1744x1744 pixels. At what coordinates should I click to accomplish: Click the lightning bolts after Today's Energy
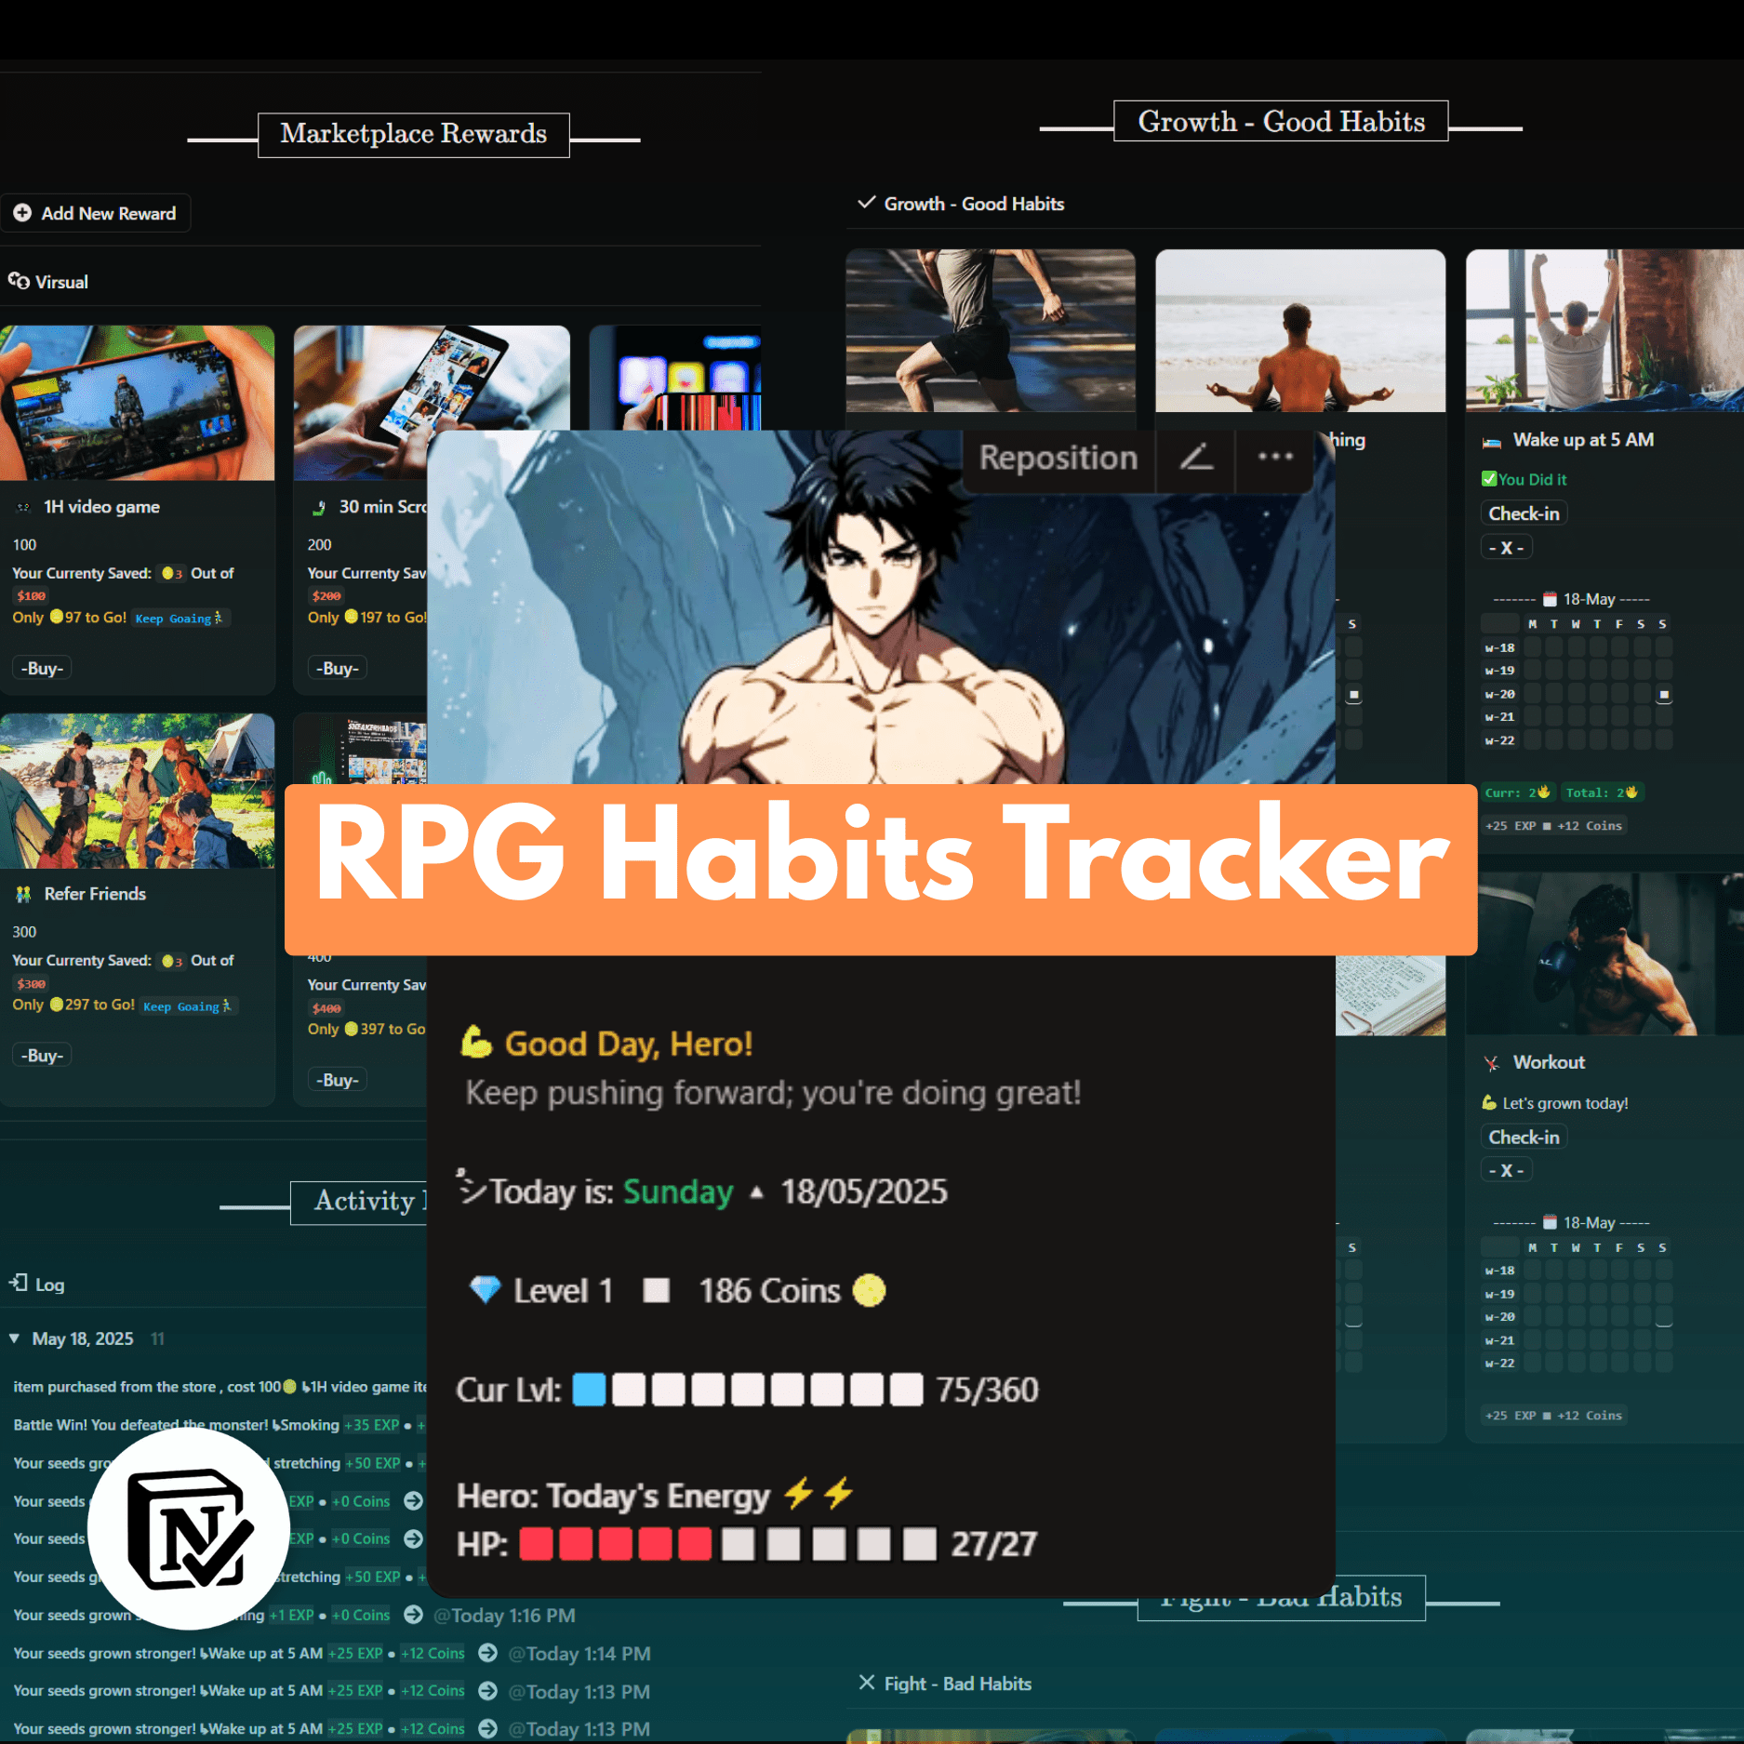click(x=819, y=1494)
